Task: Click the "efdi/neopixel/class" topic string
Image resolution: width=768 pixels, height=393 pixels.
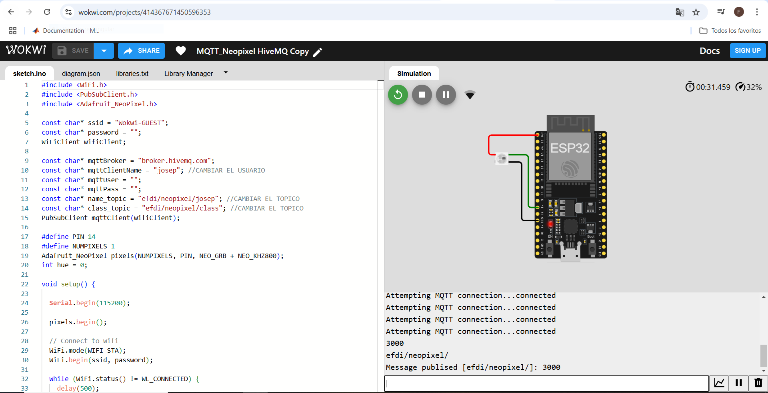Action: 182,208
